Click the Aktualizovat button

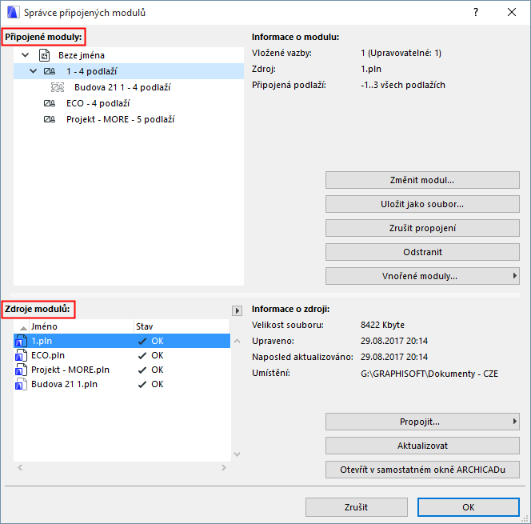pyautogui.click(x=422, y=446)
